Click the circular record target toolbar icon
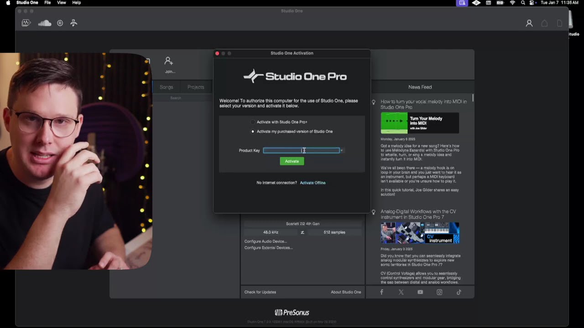The width and height of the screenshot is (584, 328). point(60,23)
